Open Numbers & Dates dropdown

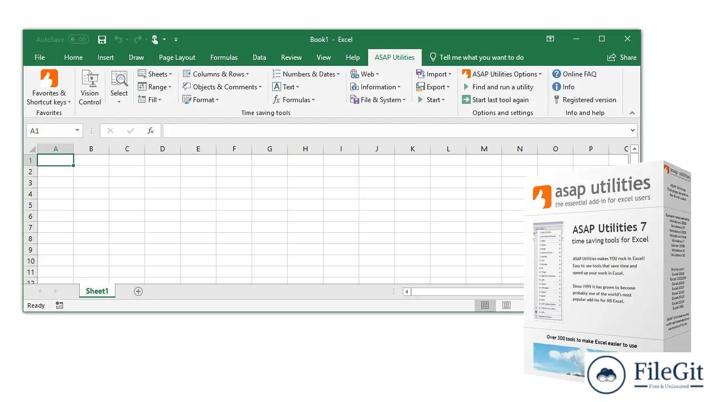306,74
